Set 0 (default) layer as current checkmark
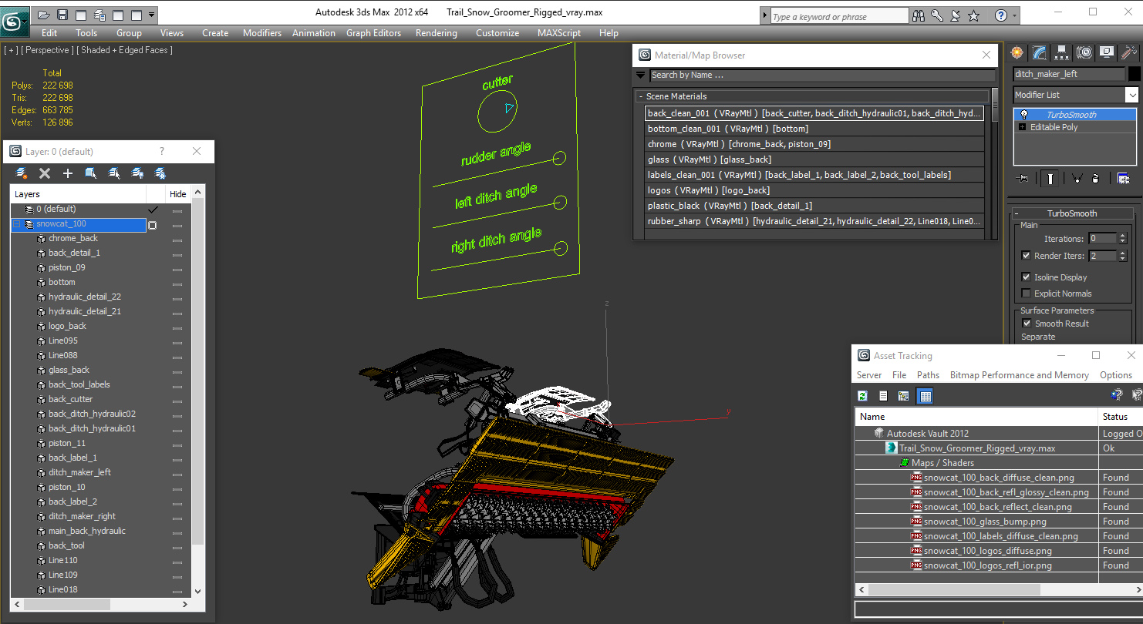 coord(153,210)
